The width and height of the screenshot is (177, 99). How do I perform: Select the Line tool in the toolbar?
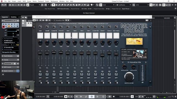pyautogui.click(x=82, y=5)
